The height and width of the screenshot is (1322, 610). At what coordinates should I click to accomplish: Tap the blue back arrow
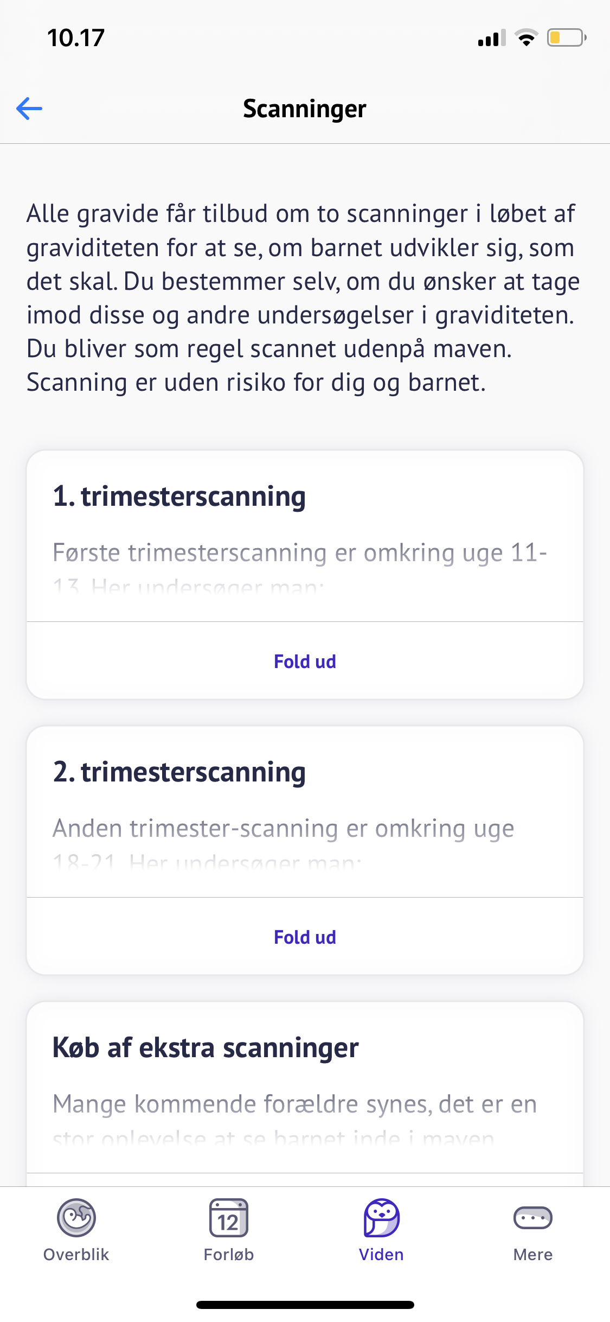(29, 109)
